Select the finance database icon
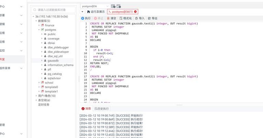The height and width of the screenshot is (138, 263). (42, 25)
